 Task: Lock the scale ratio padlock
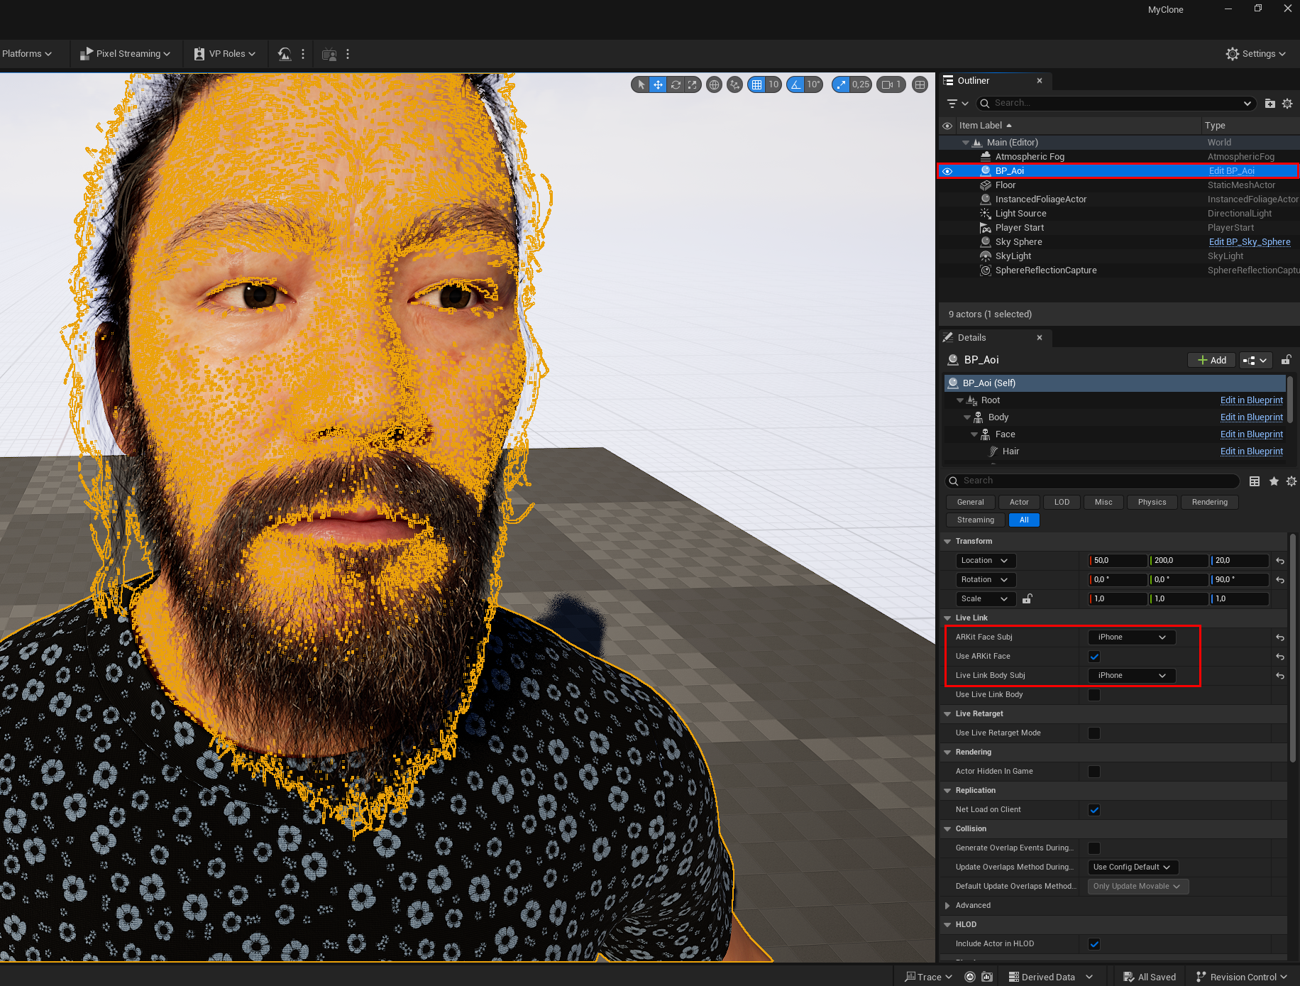tap(1027, 599)
